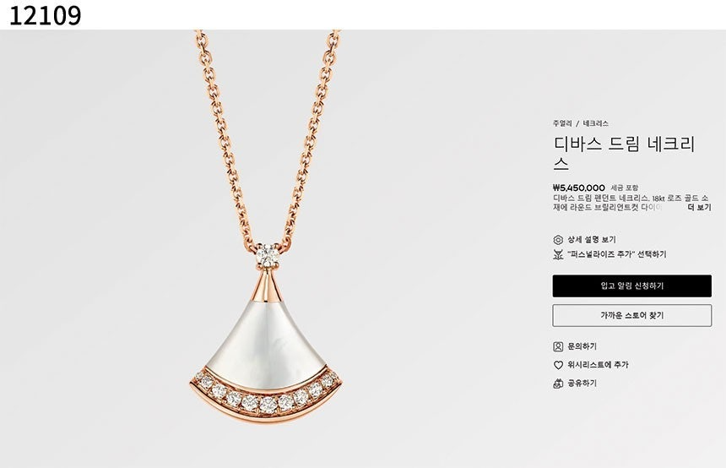Click the 가까운 스토어 찾기 button

632,316
